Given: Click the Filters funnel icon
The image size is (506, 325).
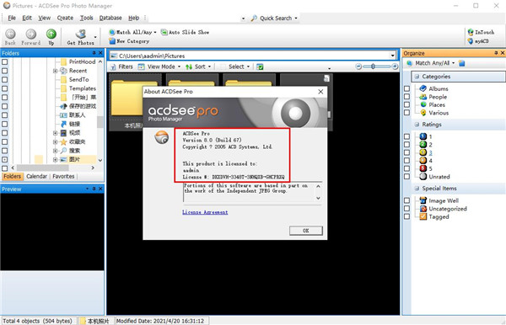Looking at the screenshot, I should tap(113, 67).
